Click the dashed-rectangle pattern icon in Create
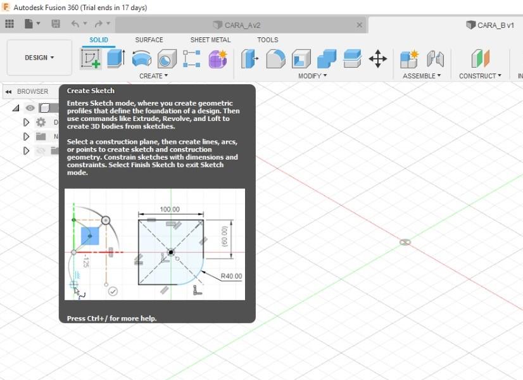Image resolution: width=523 pixels, height=380 pixels. click(x=192, y=59)
